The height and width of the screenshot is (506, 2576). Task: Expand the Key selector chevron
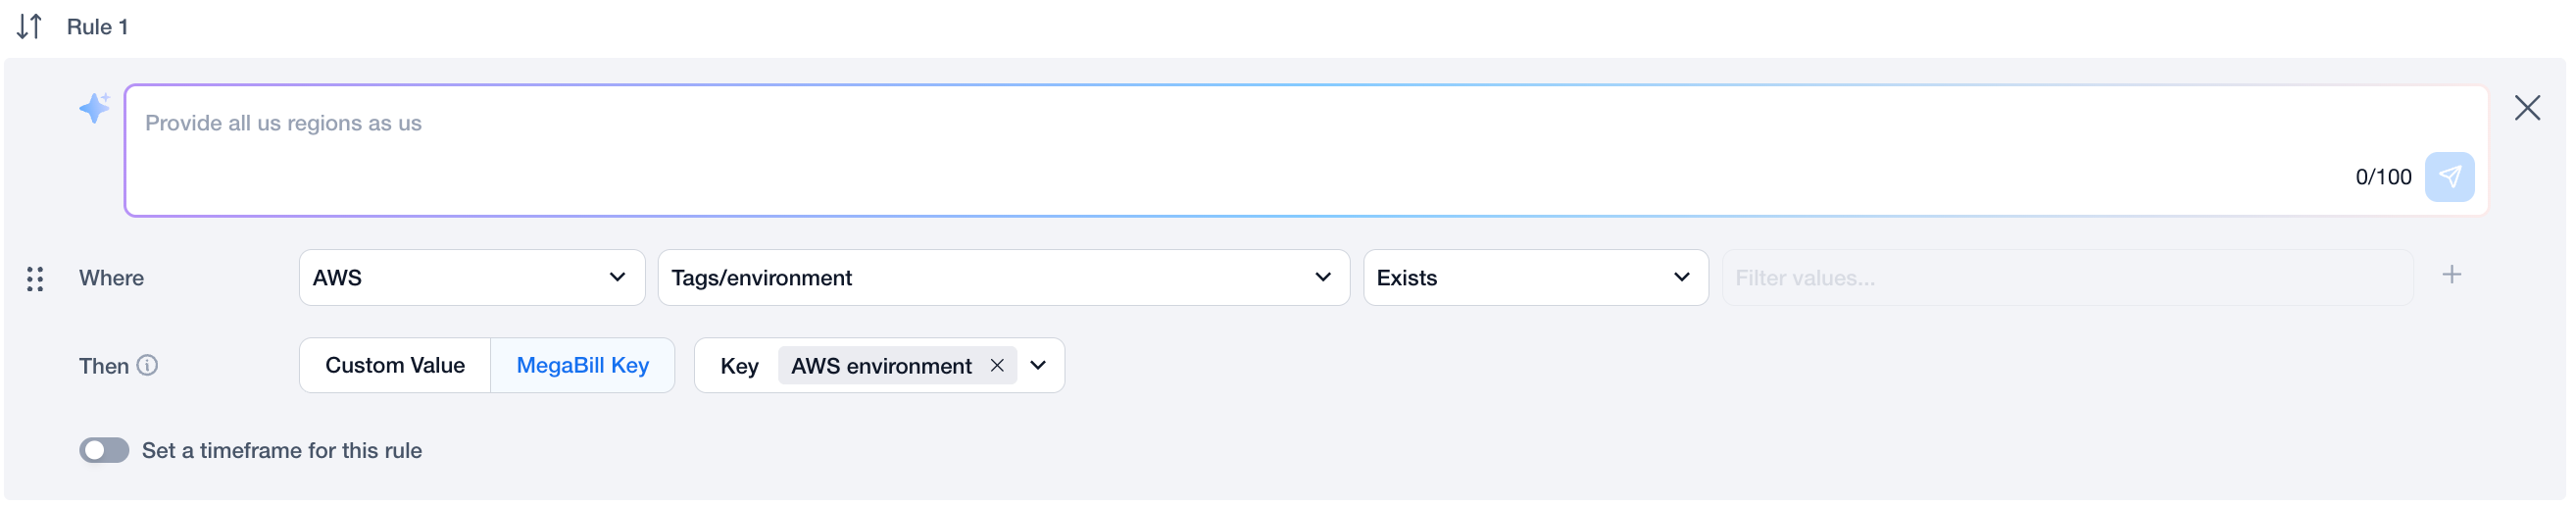pyautogui.click(x=1038, y=366)
